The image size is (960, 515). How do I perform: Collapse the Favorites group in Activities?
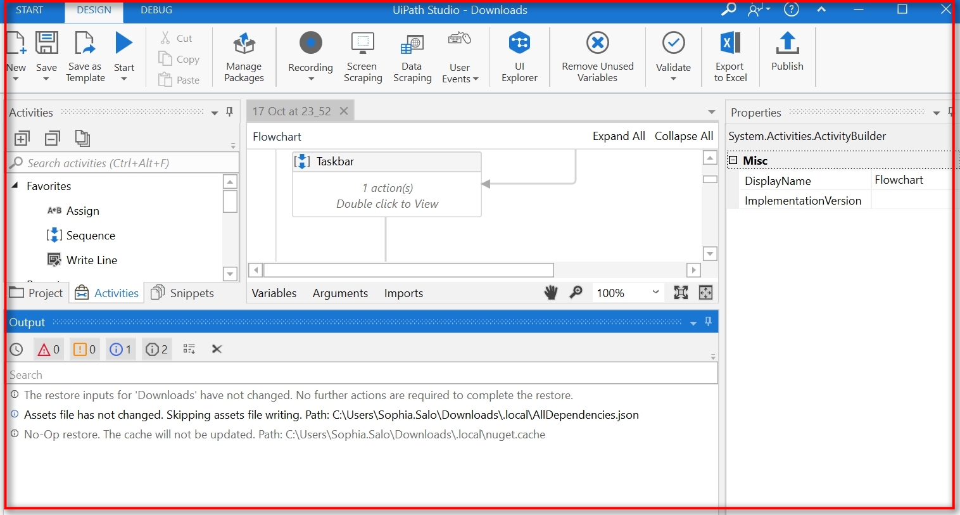[x=15, y=186]
